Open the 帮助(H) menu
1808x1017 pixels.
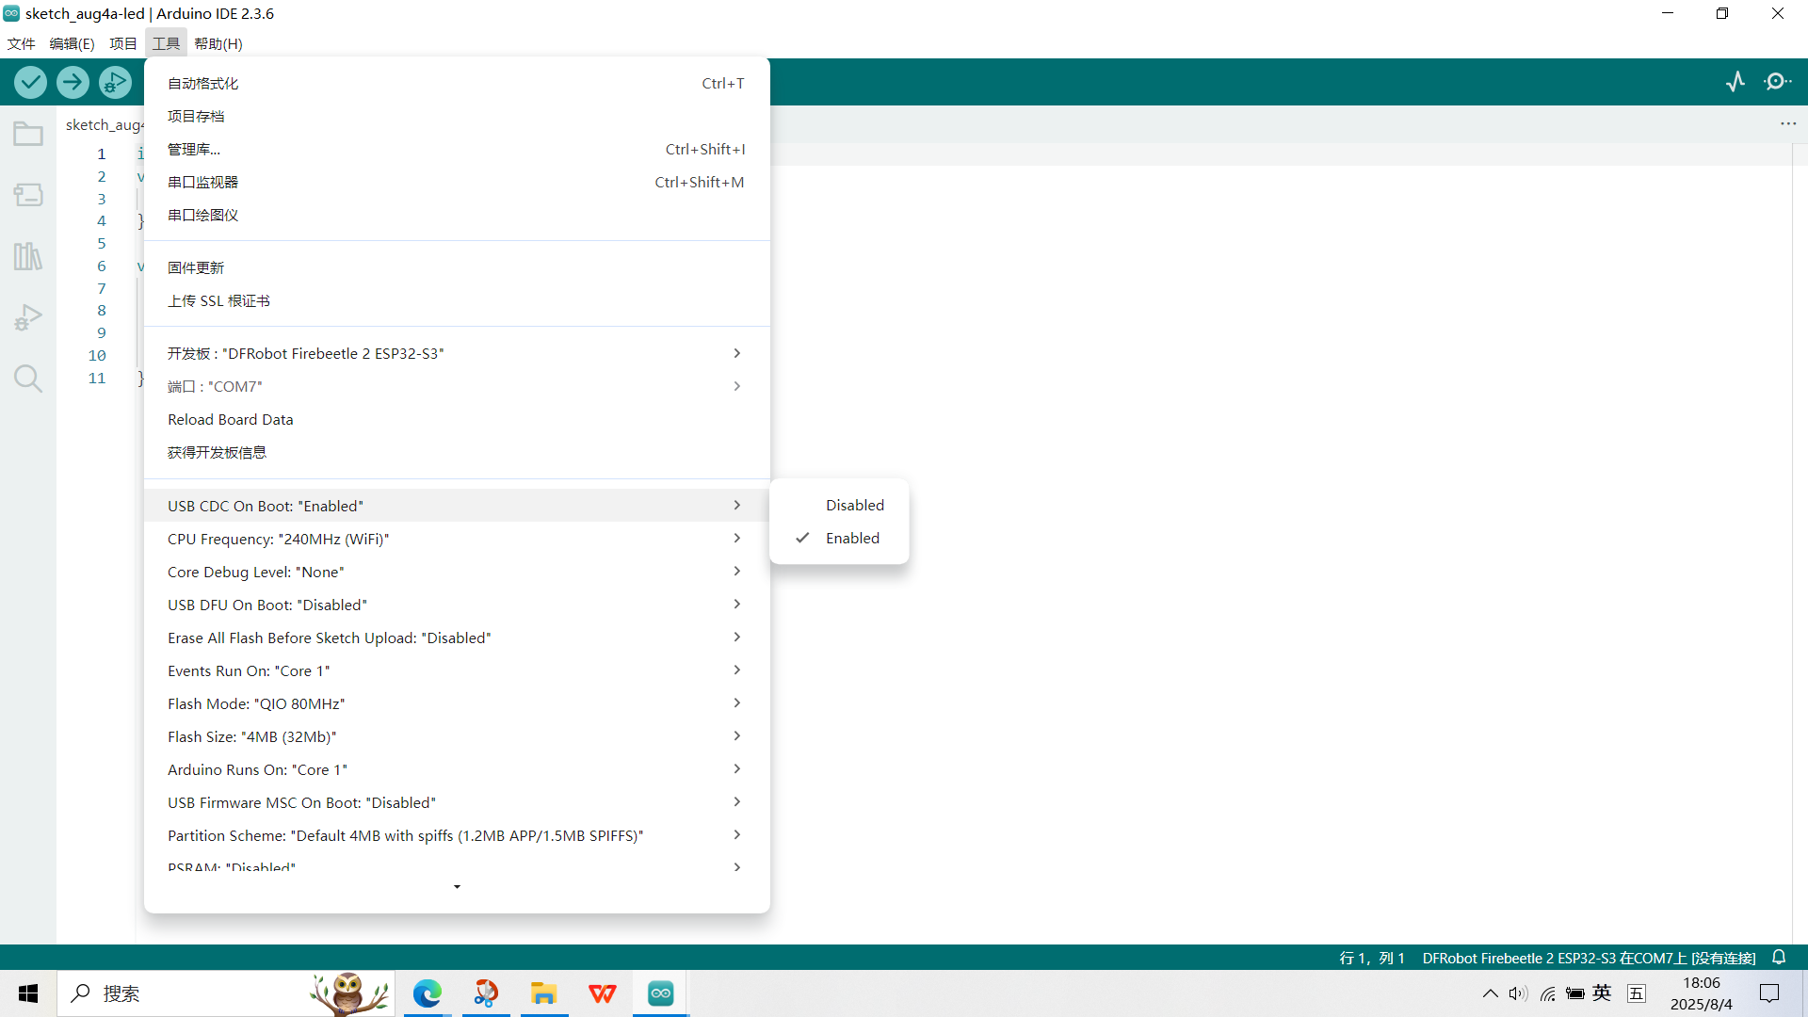(x=218, y=43)
